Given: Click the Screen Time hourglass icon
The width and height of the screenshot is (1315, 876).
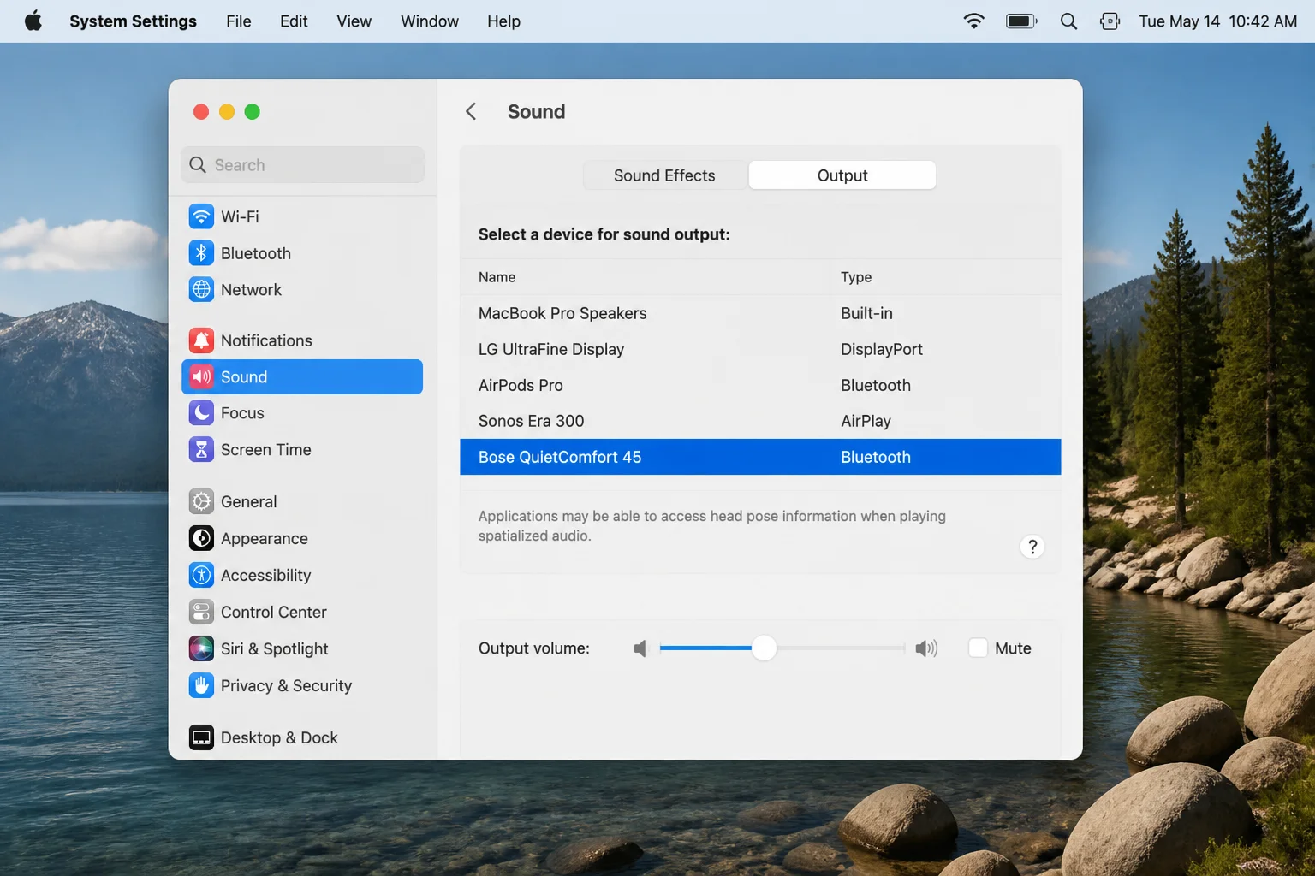Looking at the screenshot, I should (201, 450).
